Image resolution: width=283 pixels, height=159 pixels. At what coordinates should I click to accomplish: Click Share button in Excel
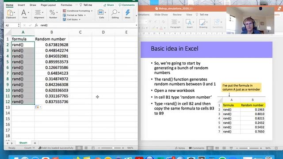tap(109, 5)
